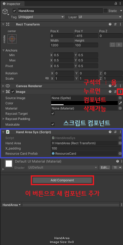The height and width of the screenshot is (245, 123).
Task: Click the Width field
Action: coord(62,45)
